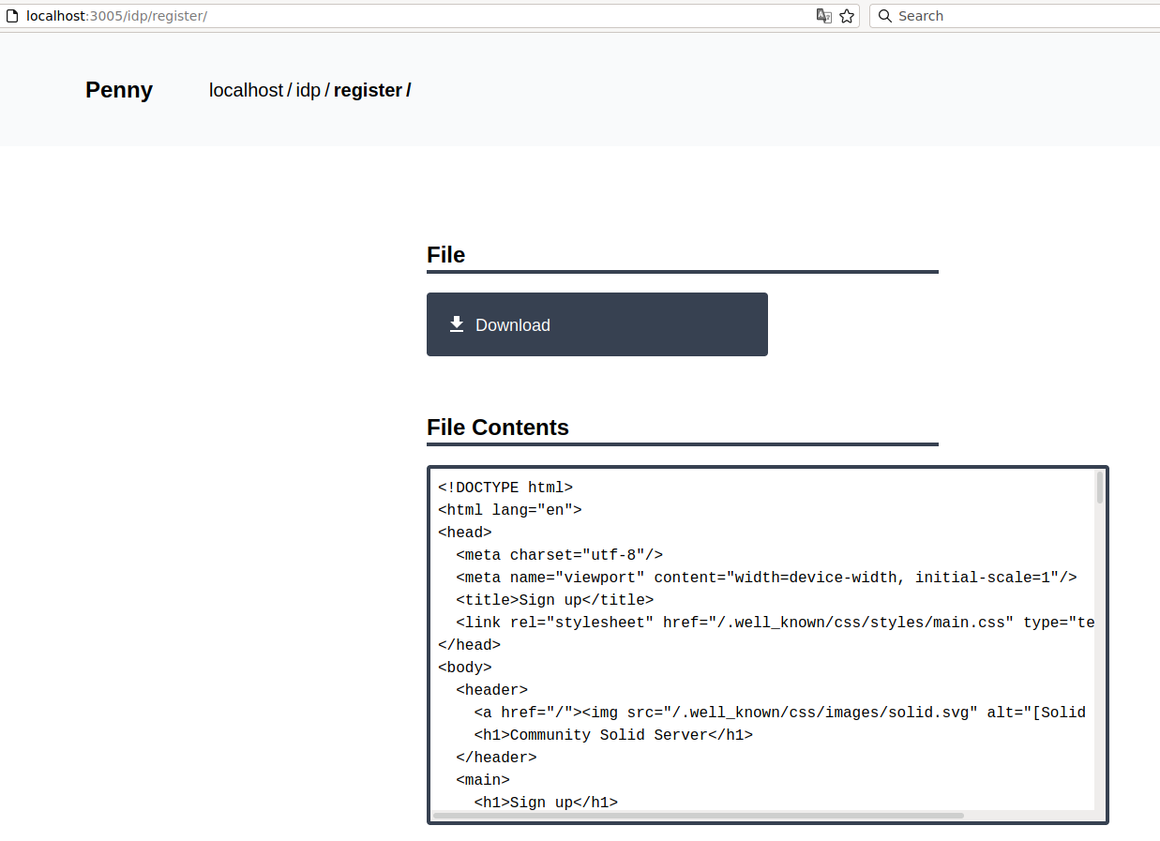Click inside the File Contents code box

(750, 656)
